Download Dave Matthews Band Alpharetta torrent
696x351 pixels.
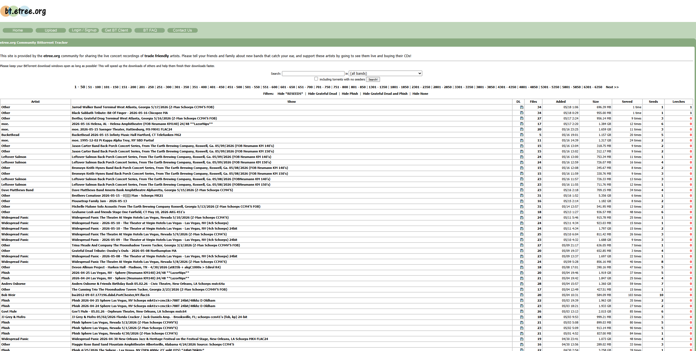click(522, 190)
